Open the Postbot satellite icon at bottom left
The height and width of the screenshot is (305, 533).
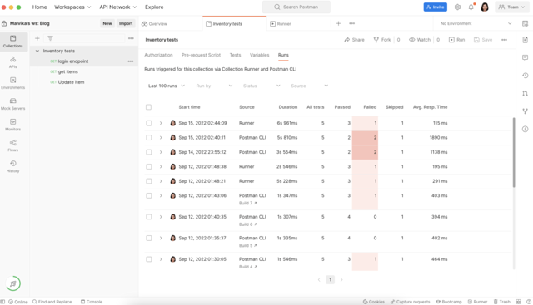(x=13, y=283)
